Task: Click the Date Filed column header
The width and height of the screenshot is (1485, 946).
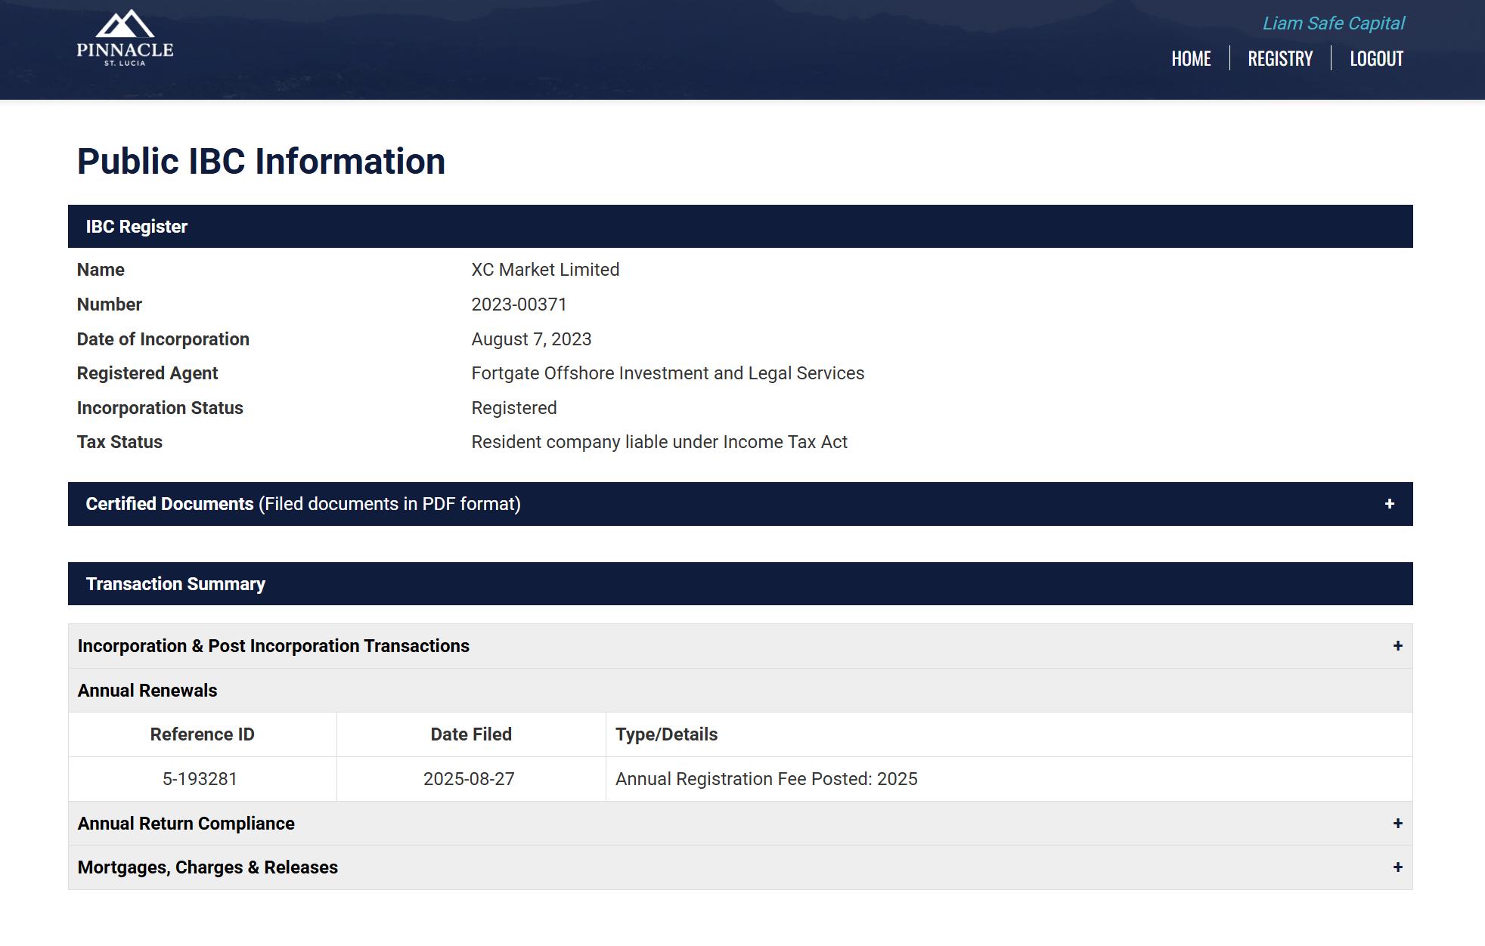Action: click(x=471, y=734)
